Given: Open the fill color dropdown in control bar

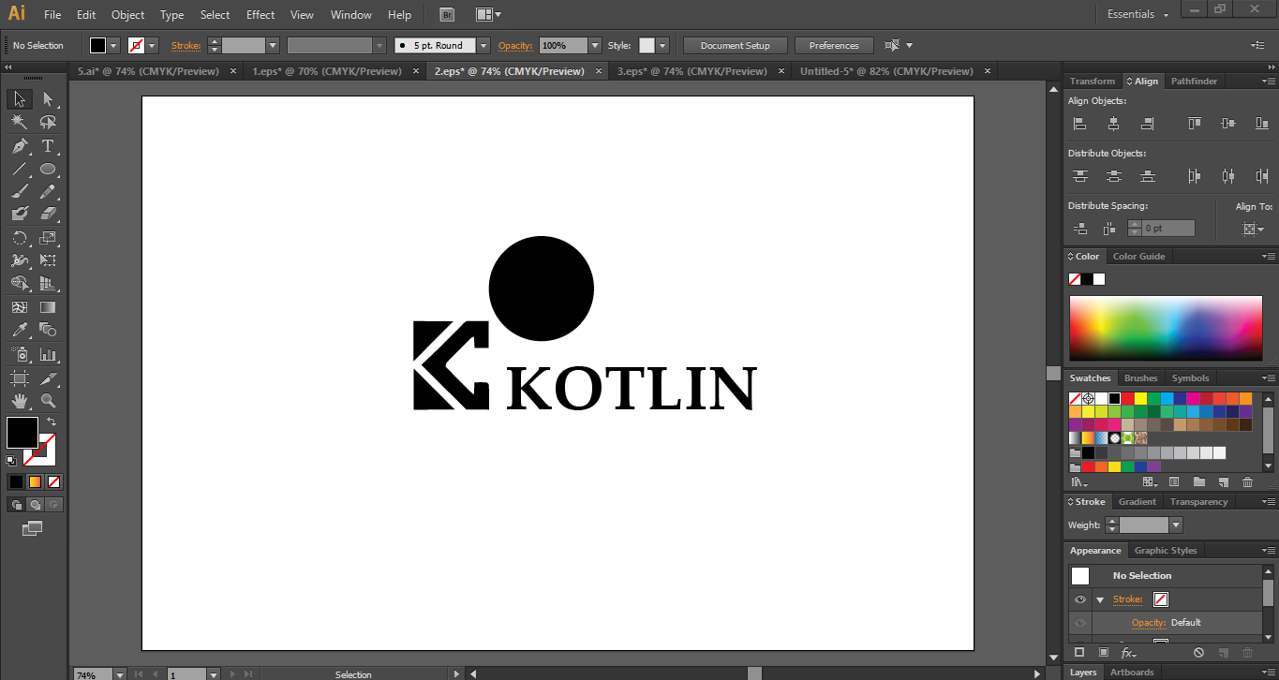Looking at the screenshot, I should [x=114, y=45].
